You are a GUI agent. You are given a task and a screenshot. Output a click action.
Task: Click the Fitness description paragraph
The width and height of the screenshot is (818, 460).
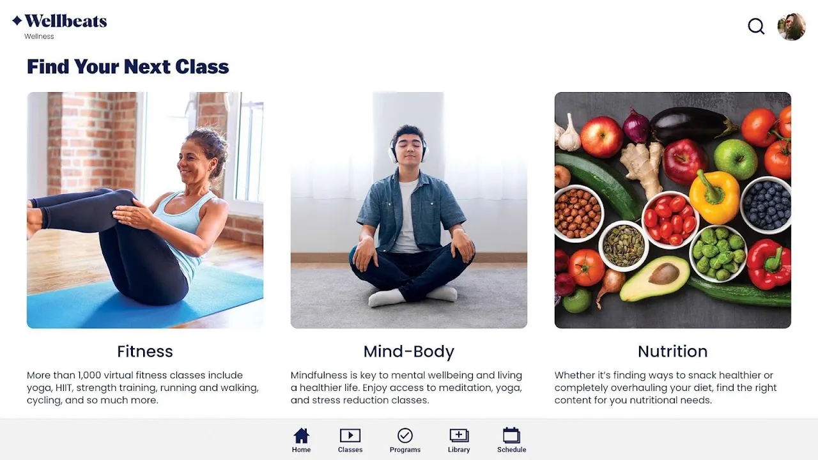click(x=143, y=388)
